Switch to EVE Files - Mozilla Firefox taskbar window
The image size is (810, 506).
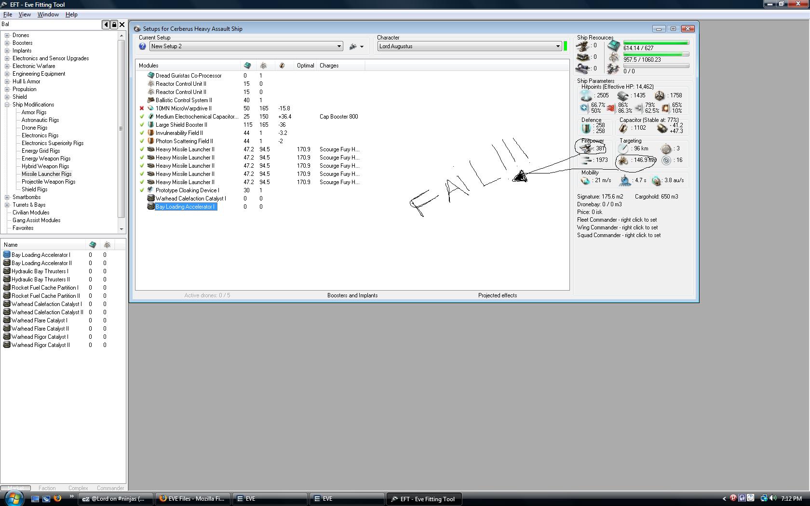[x=193, y=499]
